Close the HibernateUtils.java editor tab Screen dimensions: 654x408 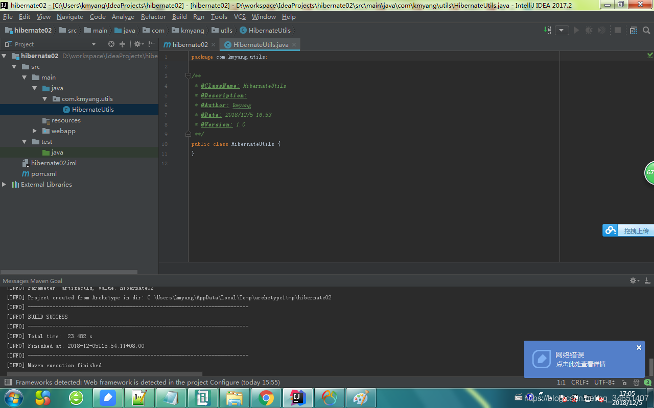coord(294,45)
